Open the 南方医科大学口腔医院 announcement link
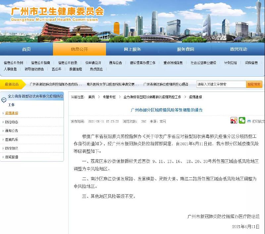 tap(112, 84)
